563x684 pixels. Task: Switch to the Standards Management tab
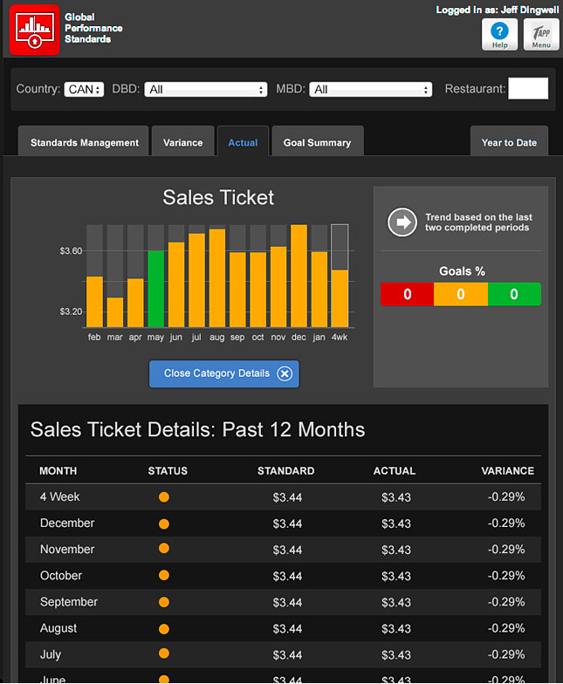[84, 142]
